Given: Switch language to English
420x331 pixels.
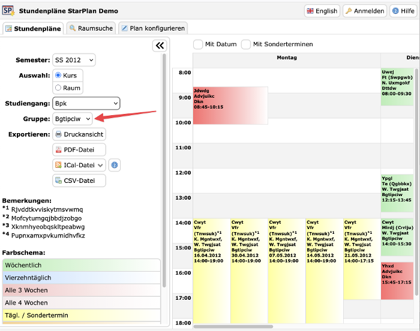Looking at the screenshot, I should [322, 11].
